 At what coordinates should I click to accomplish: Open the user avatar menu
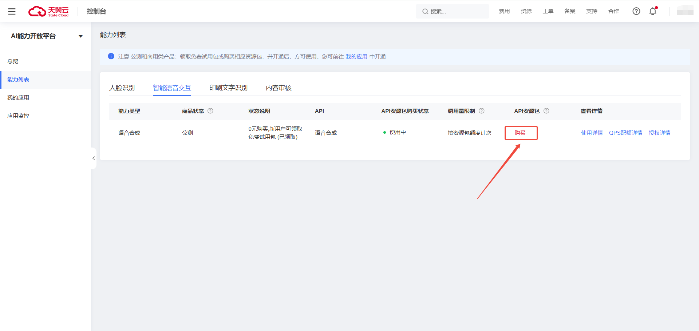click(685, 11)
